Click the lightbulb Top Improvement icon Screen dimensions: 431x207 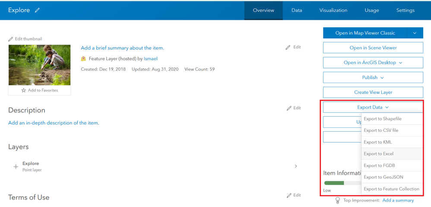(x=339, y=201)
